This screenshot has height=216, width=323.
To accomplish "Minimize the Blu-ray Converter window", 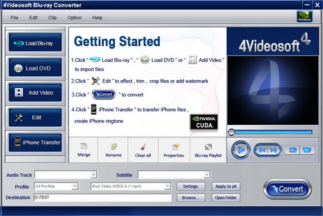I will click(307, 5).
